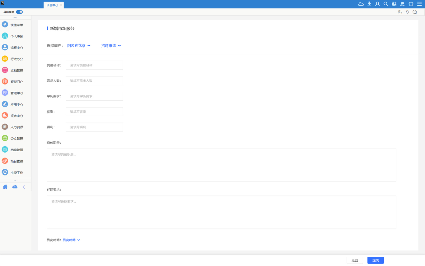Click the 选择商户 label

pyautogui.click(x=55, y=46)
